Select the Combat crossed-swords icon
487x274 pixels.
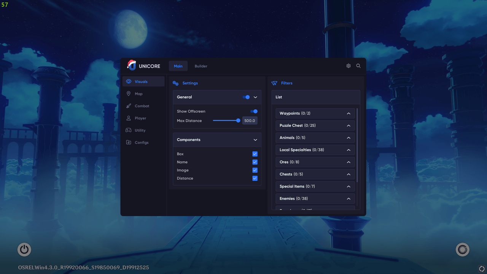click(x=129, y=105)
